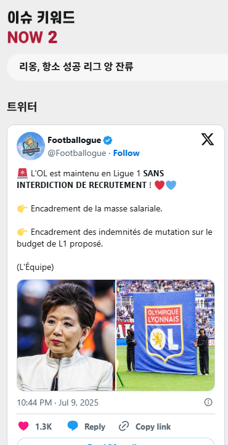Image resolution: width=228 pixels, height=445 pixels.
Task: Open the tweet timestamp 10:44 PM · Jul 9, 2025
Action: (x=57, y=402)
